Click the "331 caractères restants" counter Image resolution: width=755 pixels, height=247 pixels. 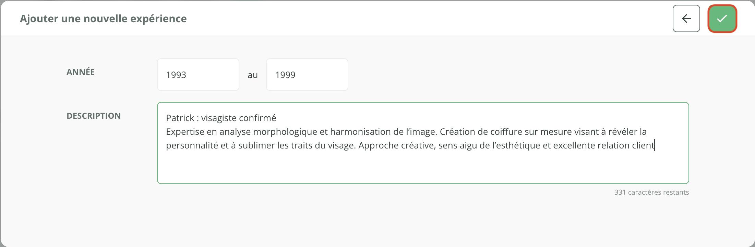[x=651, y=192]
